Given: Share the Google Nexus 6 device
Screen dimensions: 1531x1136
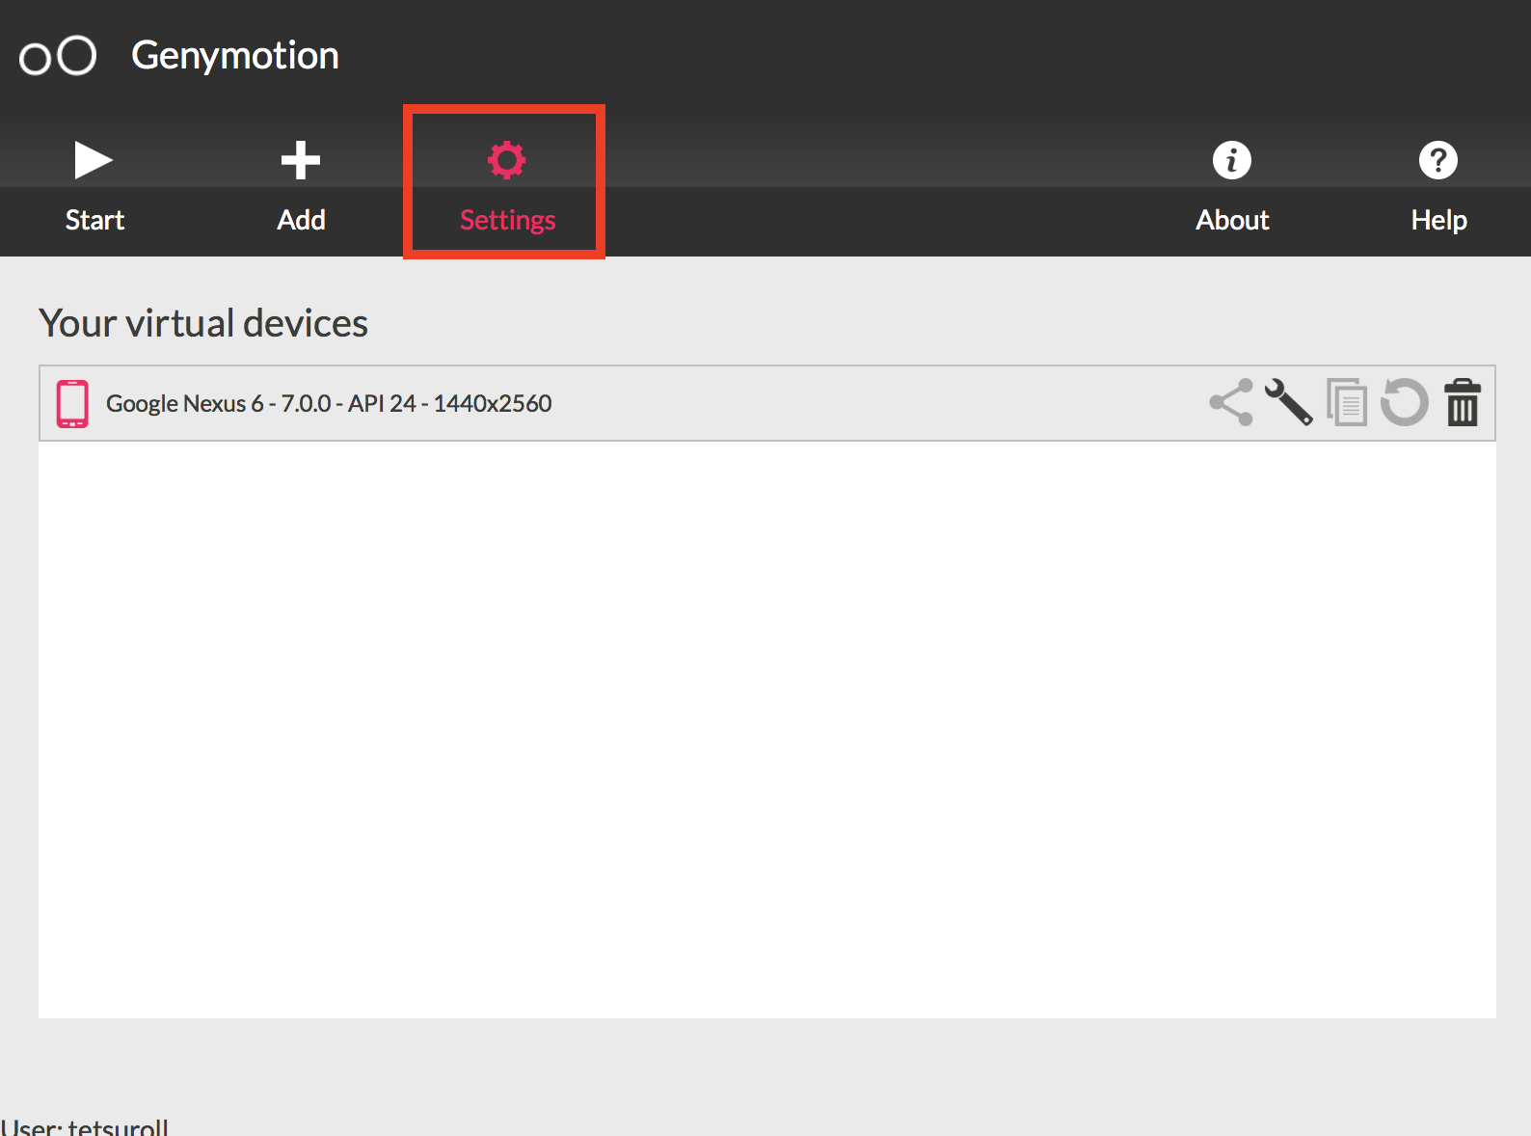Looking at the screenshot, I should click(1231, 402).
